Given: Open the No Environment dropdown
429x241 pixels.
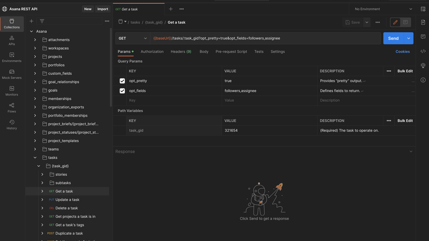Looking at the screenshot, I should 383,9.
